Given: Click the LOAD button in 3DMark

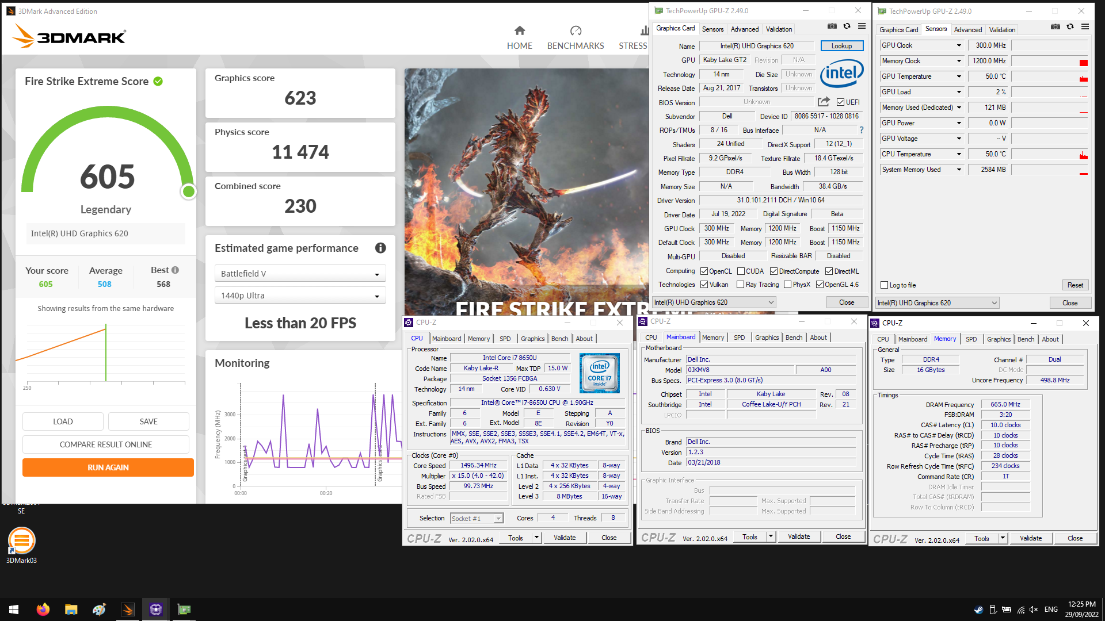Looking at the screenshot, I should pos(63,421).
